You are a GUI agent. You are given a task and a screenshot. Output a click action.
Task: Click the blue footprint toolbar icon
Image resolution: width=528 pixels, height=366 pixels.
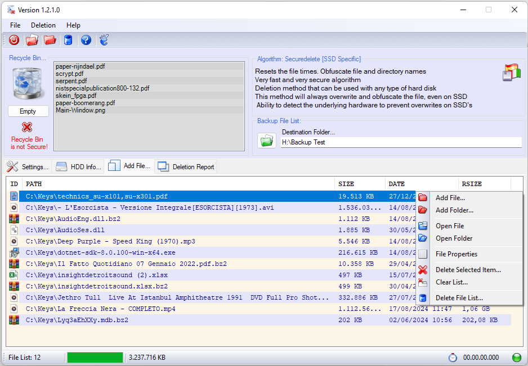104,40
